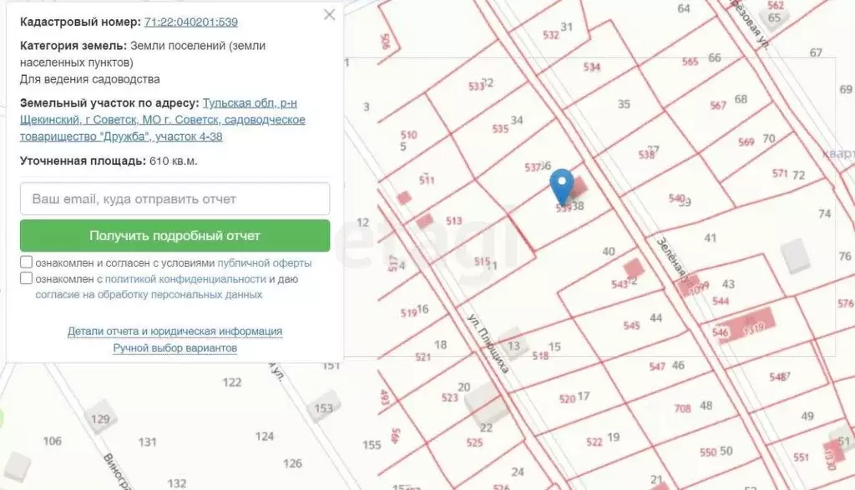Viewport: 855px width, 490px height.
Task: Select parcel labeled 545 on the map
Action: point(632,326)
